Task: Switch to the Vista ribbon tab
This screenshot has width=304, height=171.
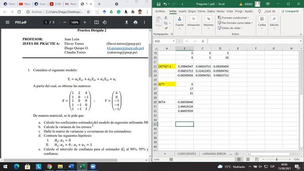Action: [x=229, y=11]
